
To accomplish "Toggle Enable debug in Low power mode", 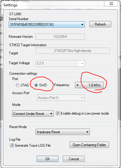I will point(58,113).
